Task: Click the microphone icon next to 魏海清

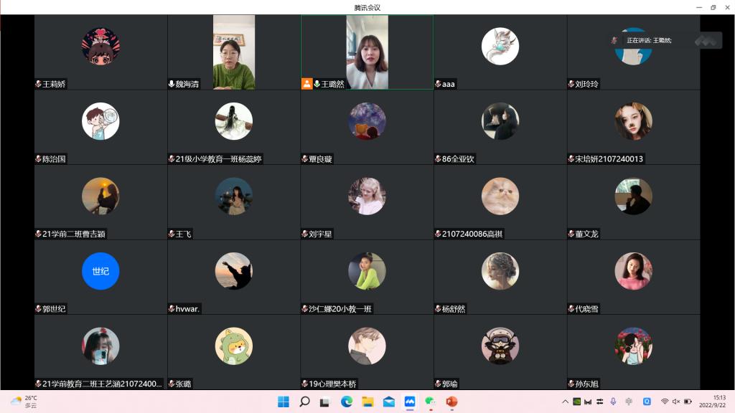Action: [172, 84]
